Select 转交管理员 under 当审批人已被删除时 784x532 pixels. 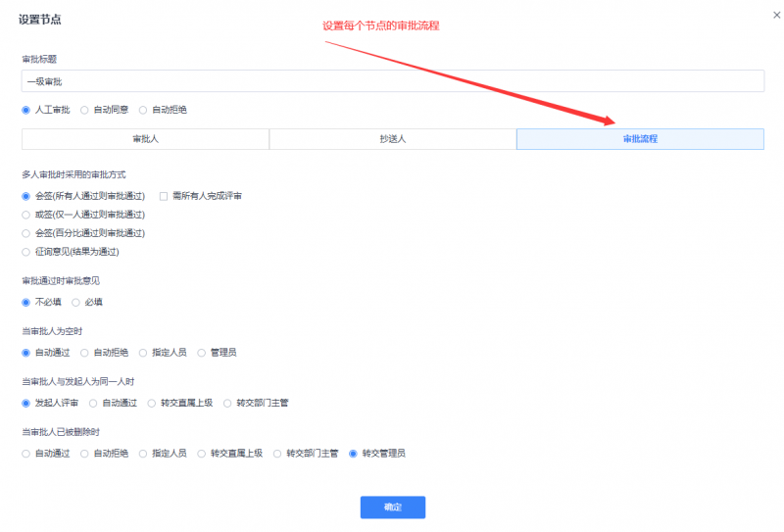point(354,454)
